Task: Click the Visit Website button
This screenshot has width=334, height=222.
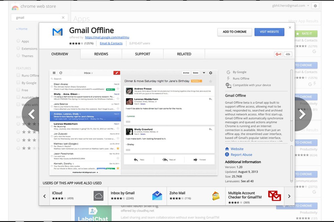Action: (269, 32)
